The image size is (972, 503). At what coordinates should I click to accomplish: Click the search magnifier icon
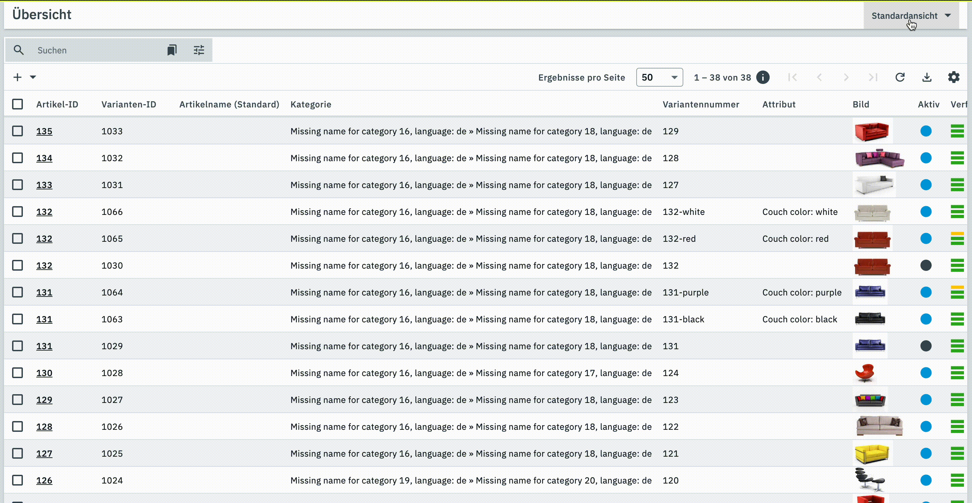point(18,50)
